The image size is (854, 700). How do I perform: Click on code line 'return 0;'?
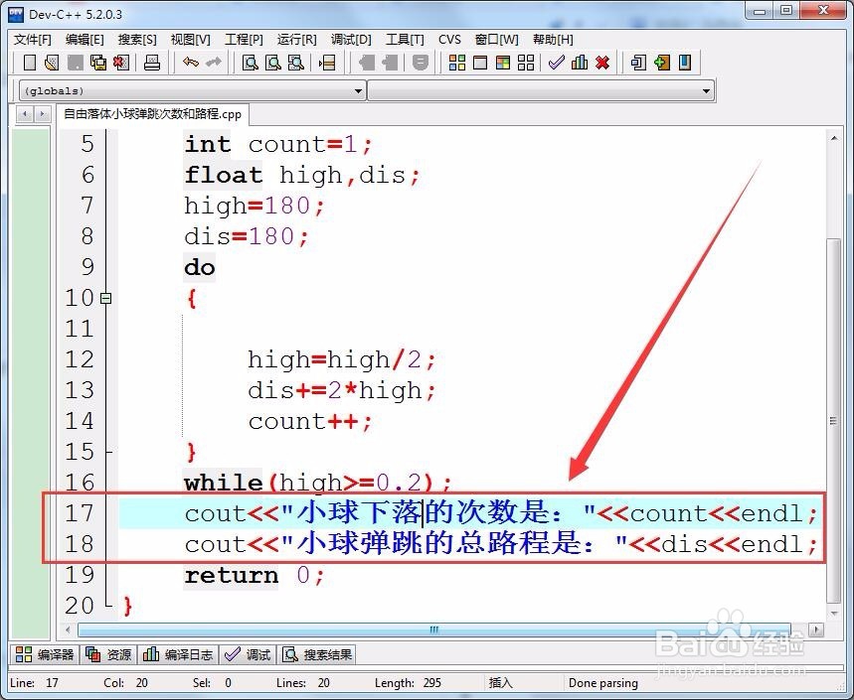click(x=255, y=575)
